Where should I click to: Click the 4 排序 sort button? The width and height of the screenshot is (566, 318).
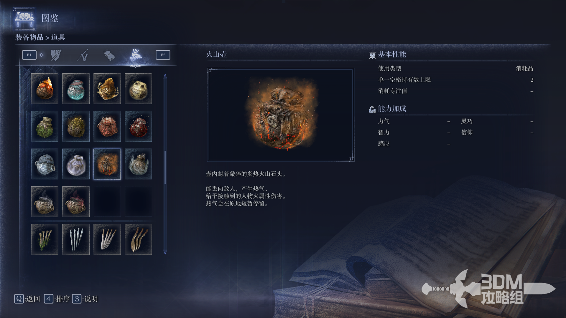pyautogui.click(x=57, y=299)
